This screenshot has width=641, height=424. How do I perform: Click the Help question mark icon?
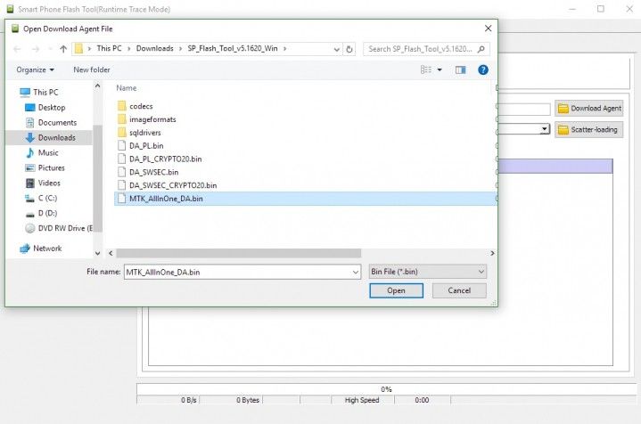tap(483, 69)
